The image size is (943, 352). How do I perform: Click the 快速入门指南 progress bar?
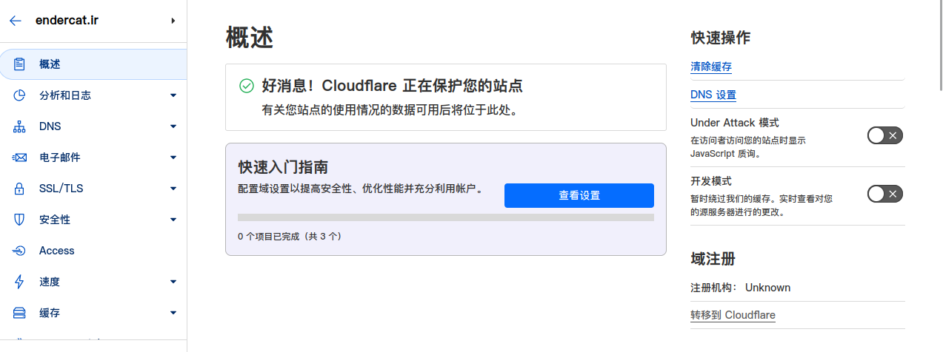(x=446, y=217)
